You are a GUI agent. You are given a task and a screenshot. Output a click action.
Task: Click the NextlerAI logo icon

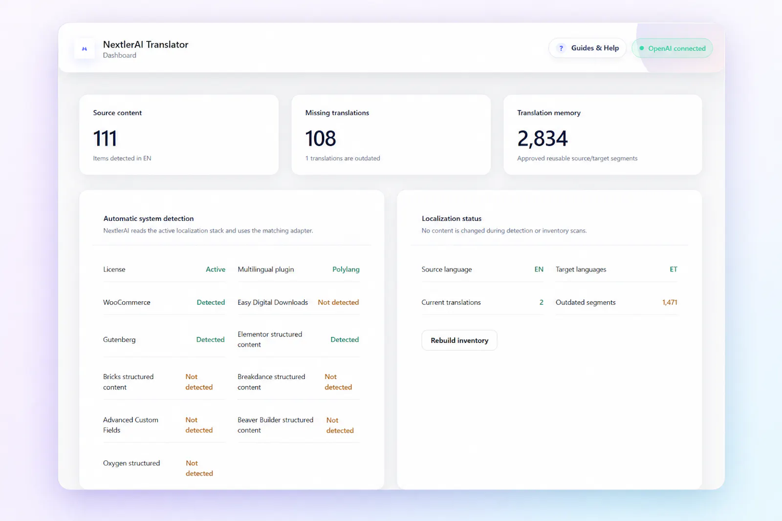tap(85, 49)
